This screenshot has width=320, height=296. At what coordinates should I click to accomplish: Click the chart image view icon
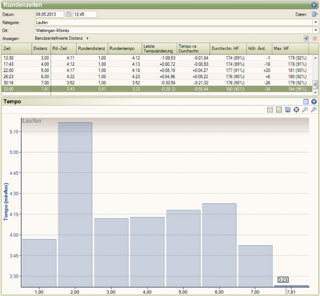click(x=279, y=110)
